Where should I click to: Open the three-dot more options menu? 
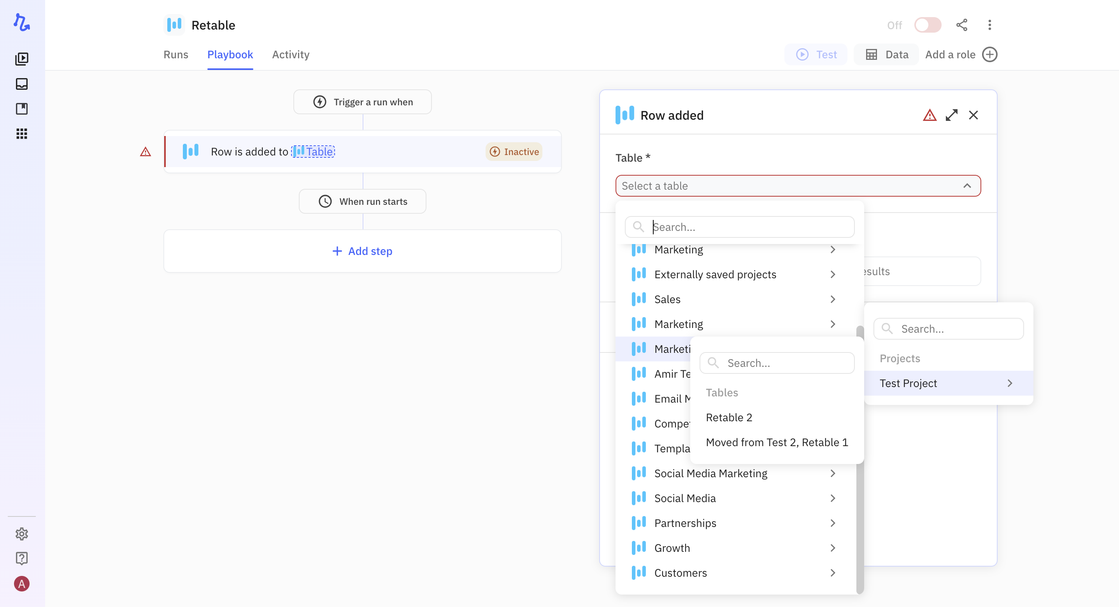[989, 25]
